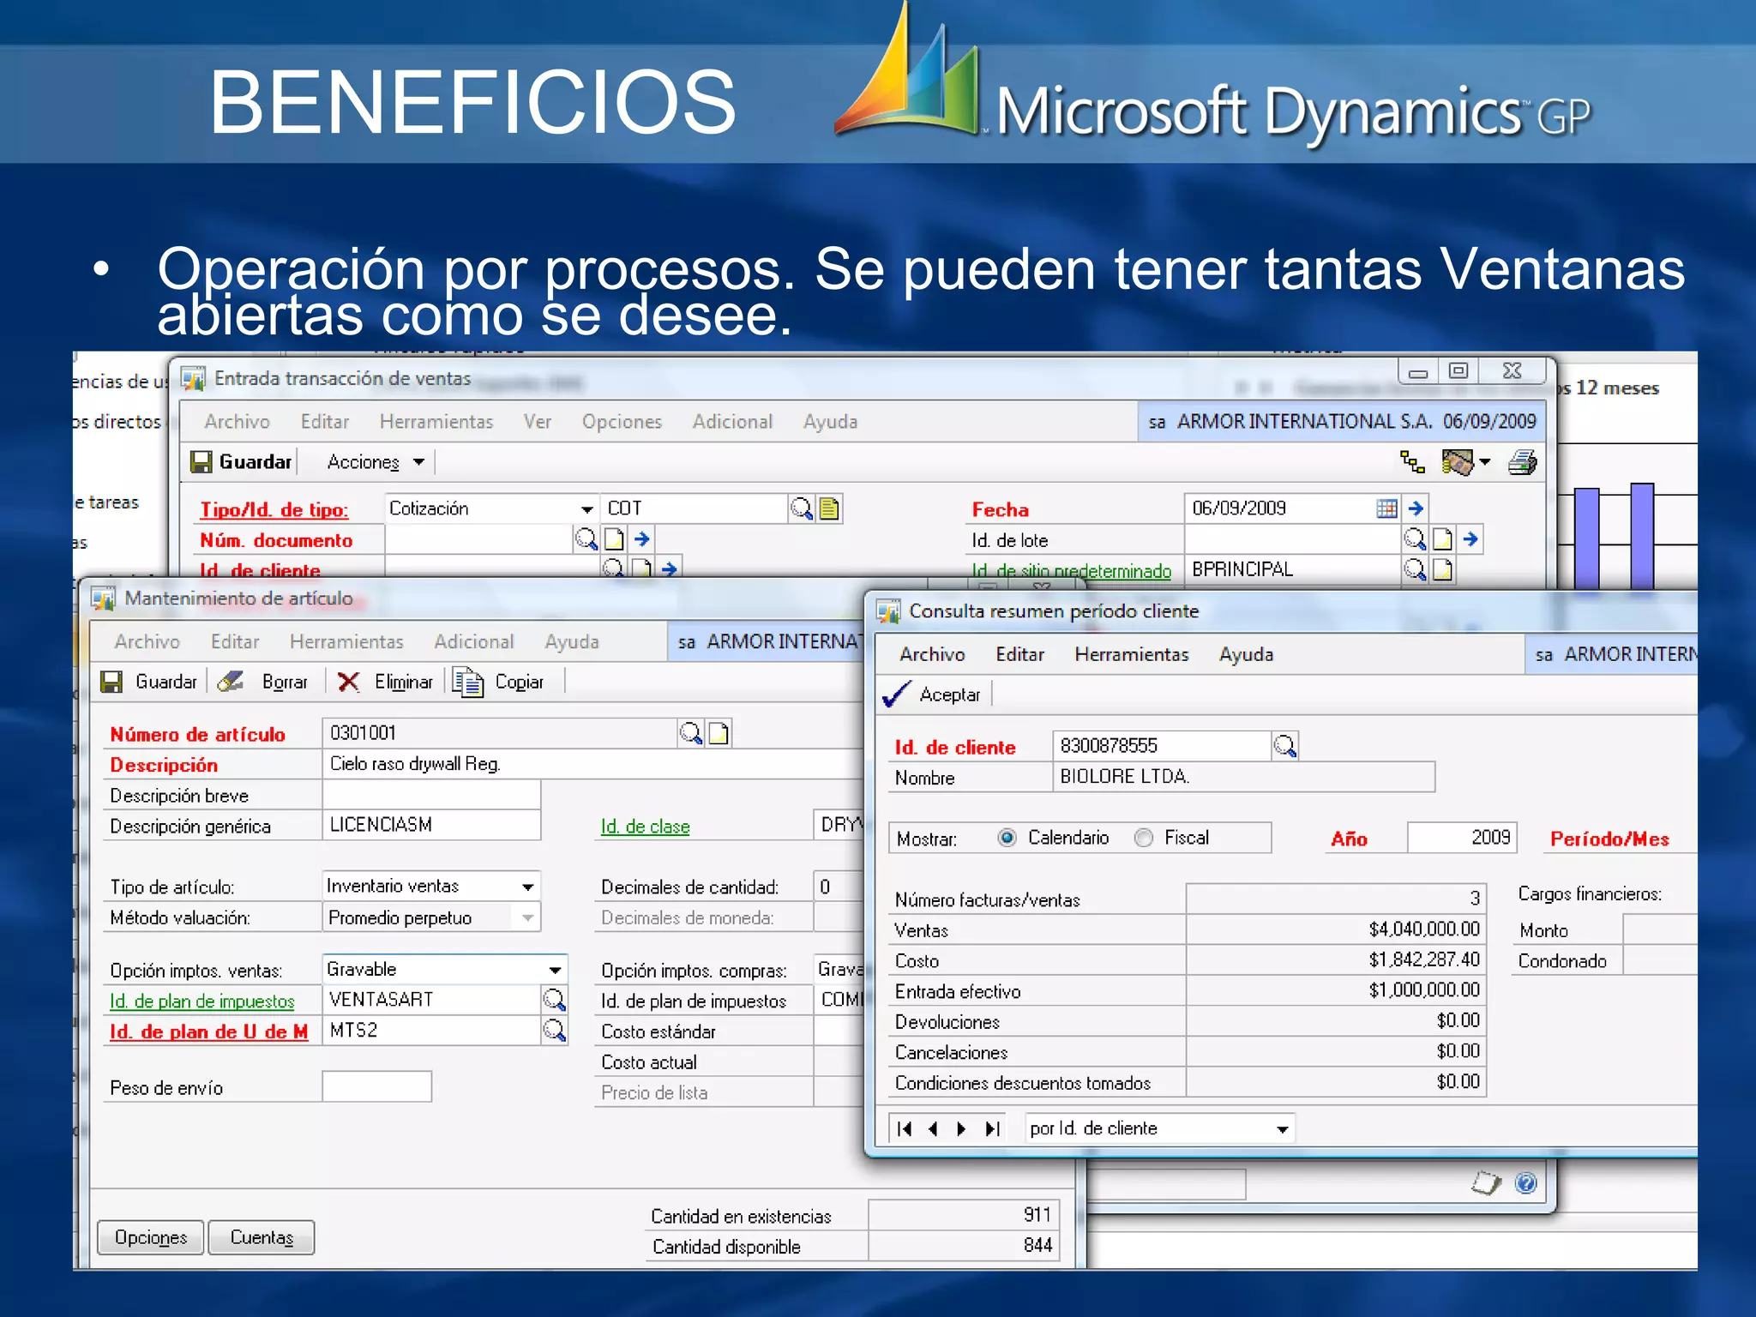Click note icon beside Id. de lote
Image resolution: width=1756 pixels, height=1317 pixels.
coord(1443,539)
